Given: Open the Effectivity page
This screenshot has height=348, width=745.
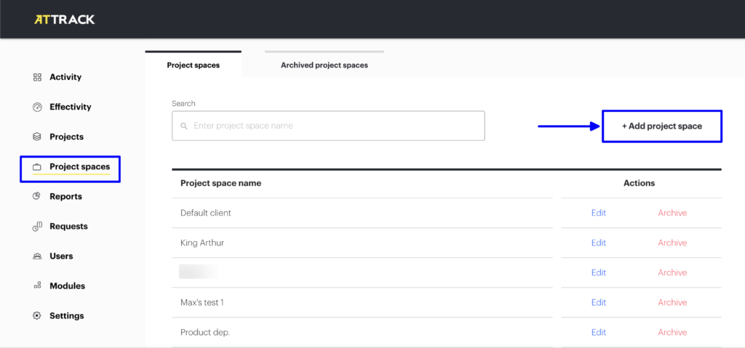Looking at the screenshot, I should pyautogui.click(x=71, y=107).
